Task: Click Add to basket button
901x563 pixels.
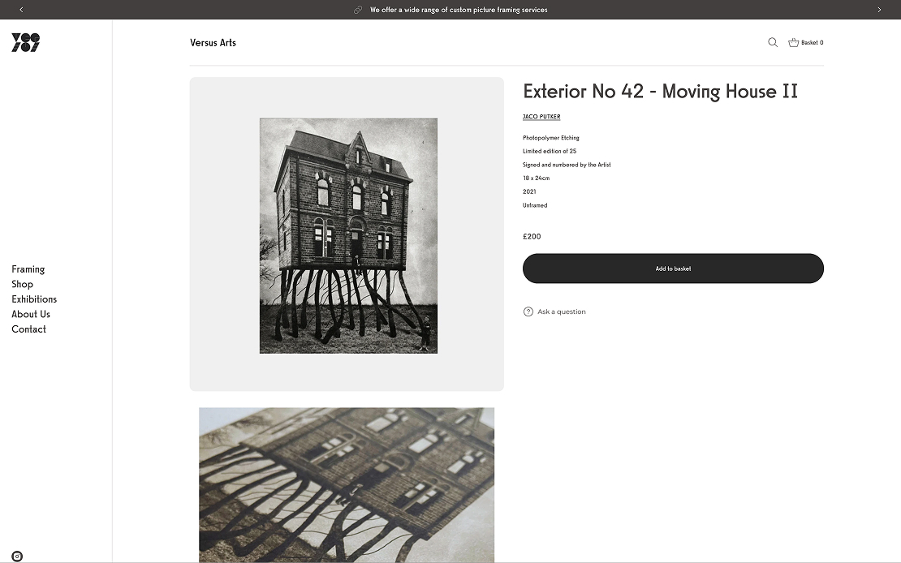Action: click(673, 269)
